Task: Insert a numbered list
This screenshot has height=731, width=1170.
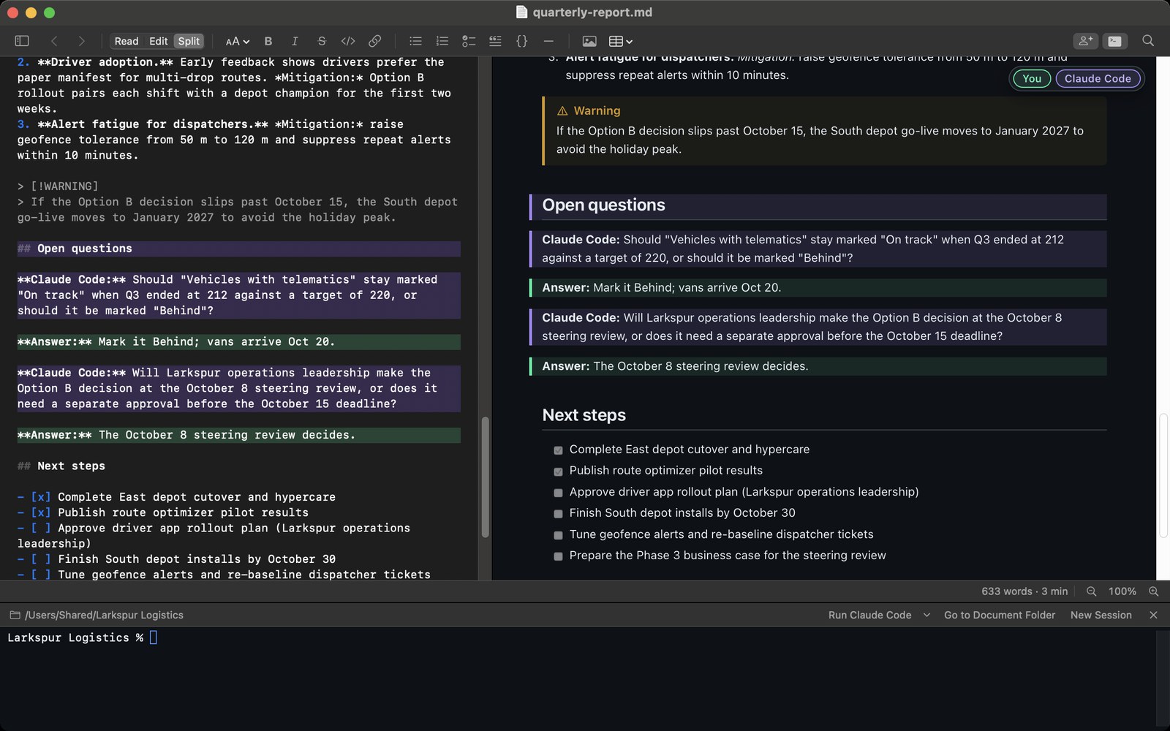Action: tap(442, 41)
